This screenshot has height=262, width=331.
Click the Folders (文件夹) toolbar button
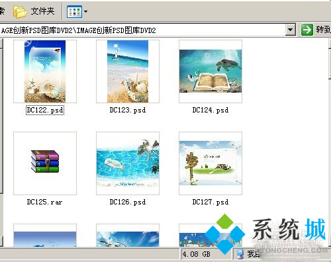[34, 11]
